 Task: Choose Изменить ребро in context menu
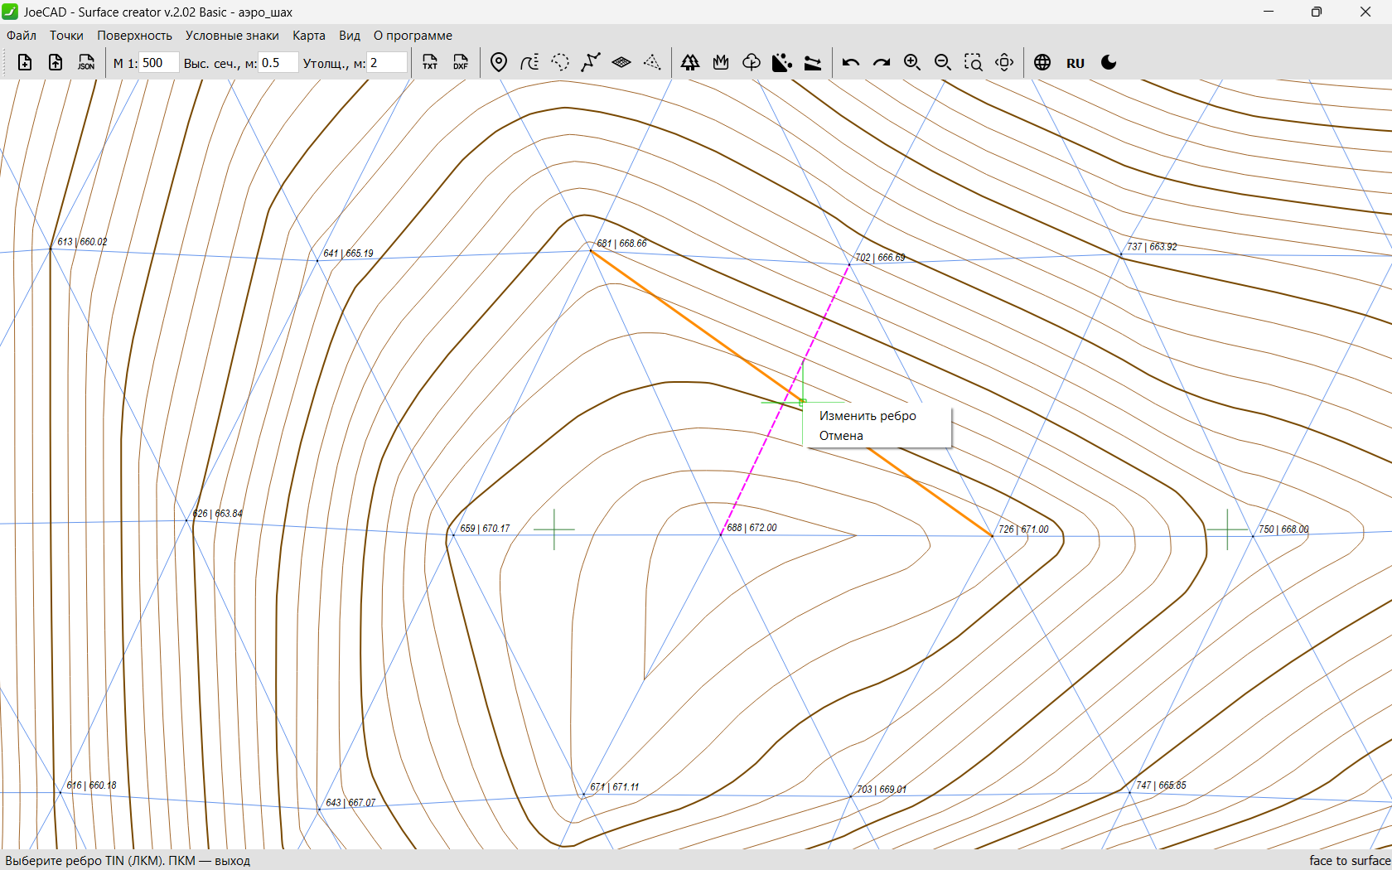tap(868, 416)
